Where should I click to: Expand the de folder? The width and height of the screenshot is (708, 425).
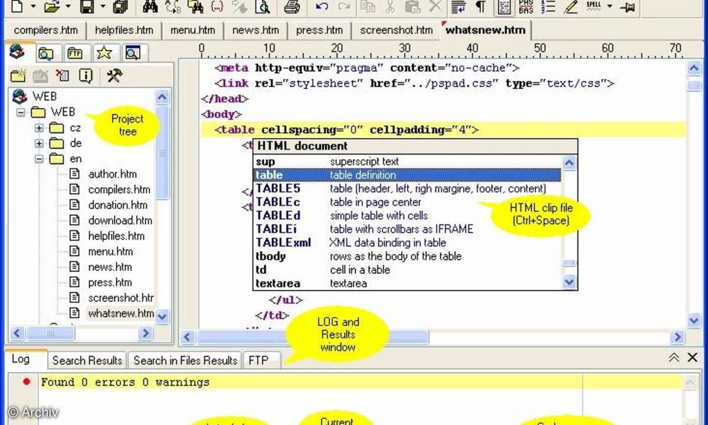(40, 143)
